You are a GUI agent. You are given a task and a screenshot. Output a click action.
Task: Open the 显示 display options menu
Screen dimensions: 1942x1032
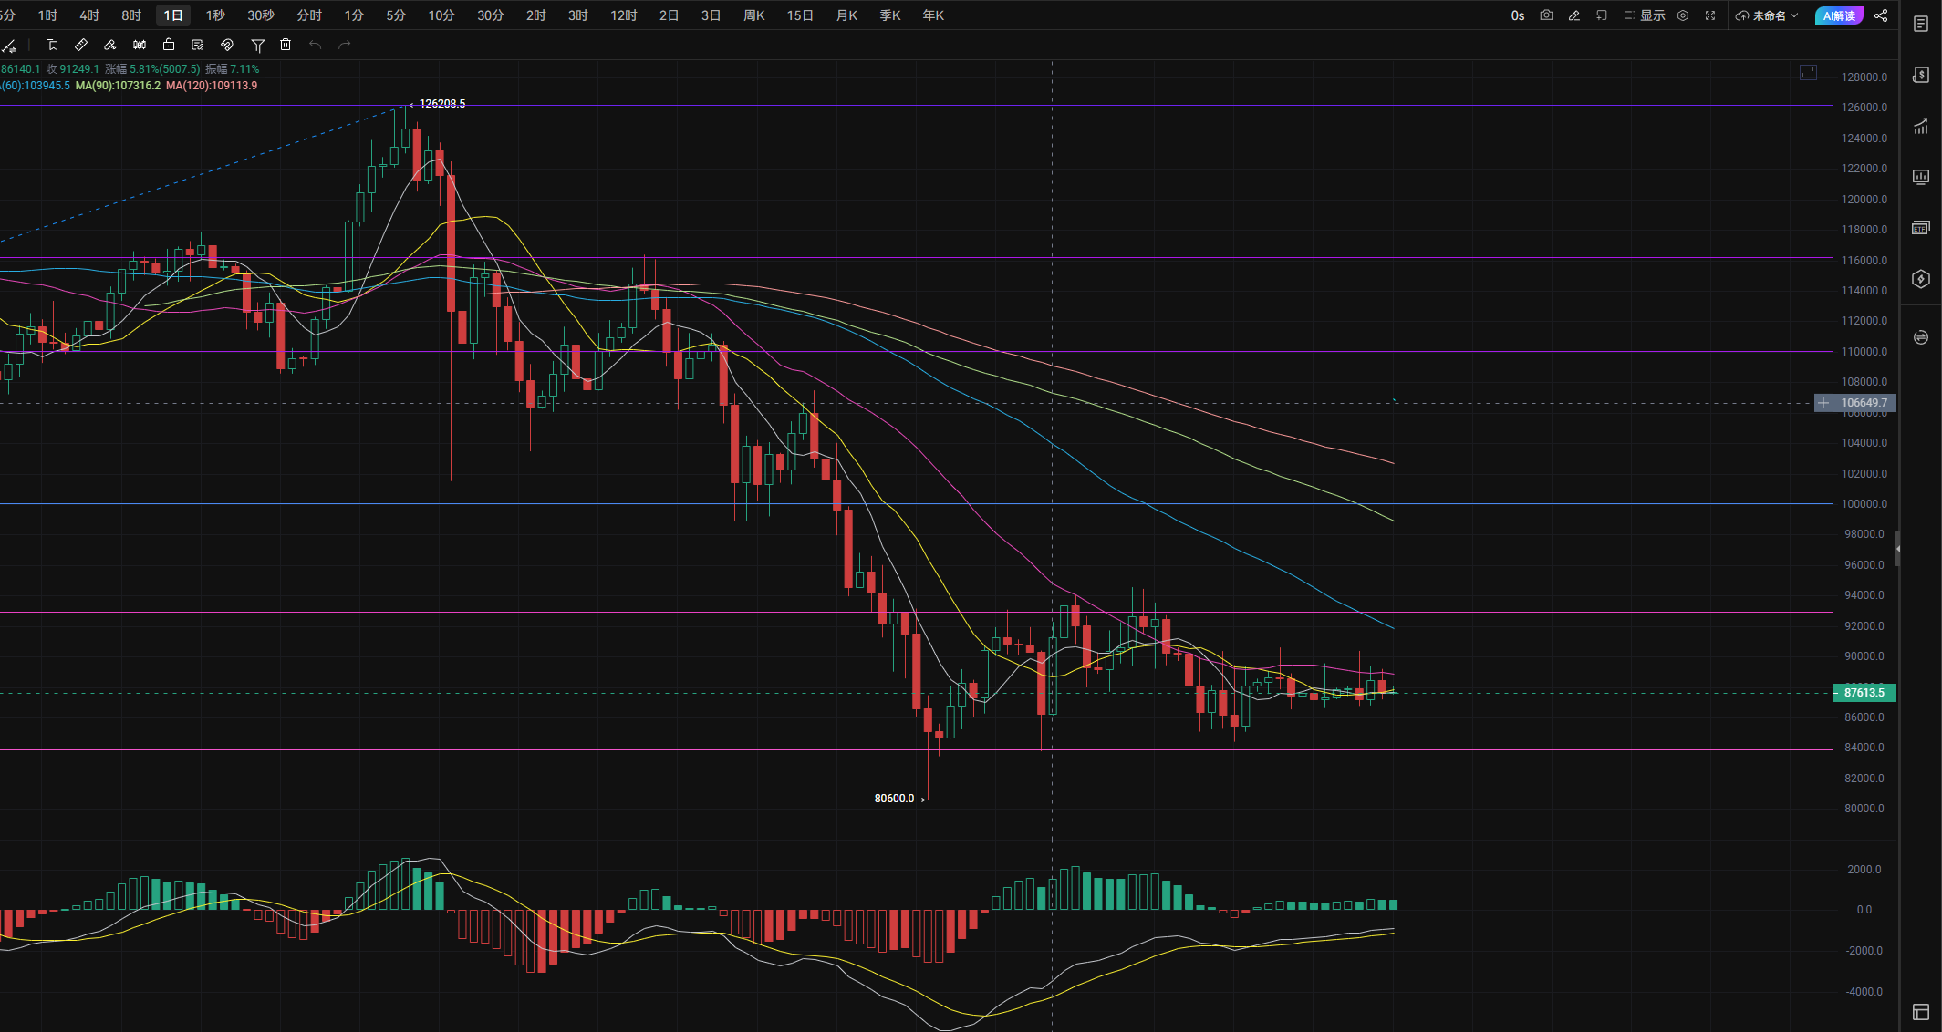1645,15
